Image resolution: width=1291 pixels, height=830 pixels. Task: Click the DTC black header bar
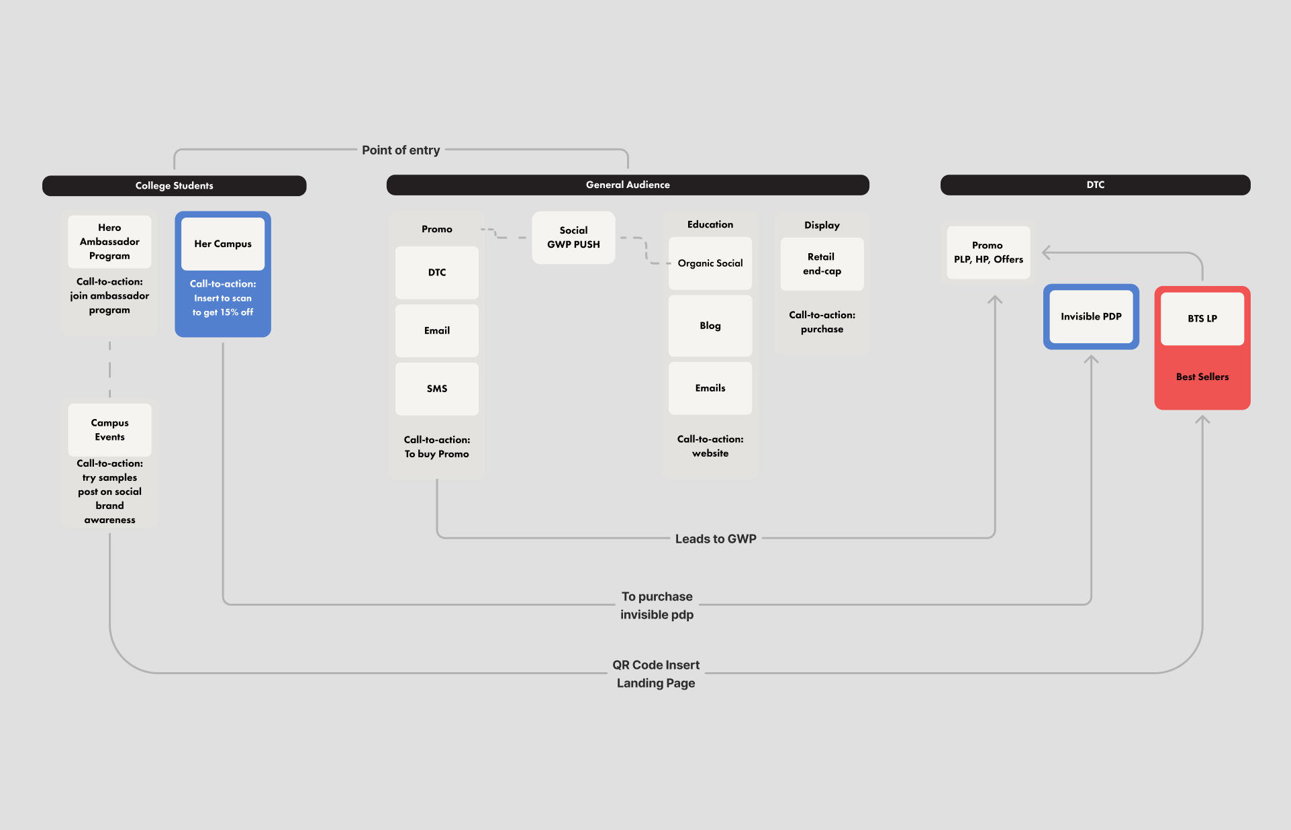tap(1095, 185)
